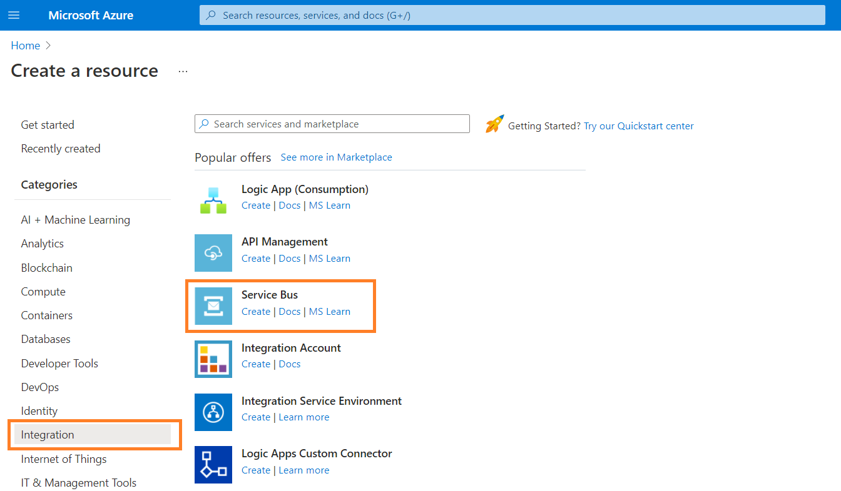Click Create under Logic Apps Custom Connector
Image resolution: width=841 pixels, height=491 pixels.
pos(256,470)
